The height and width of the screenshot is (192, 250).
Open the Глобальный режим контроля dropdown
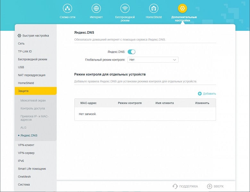[x=153, y=60]
